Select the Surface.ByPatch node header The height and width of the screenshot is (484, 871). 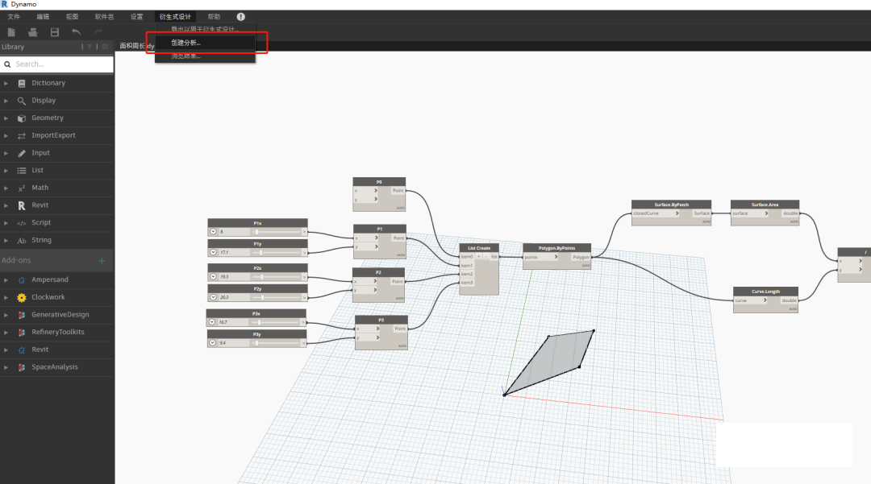click(672, 205)
